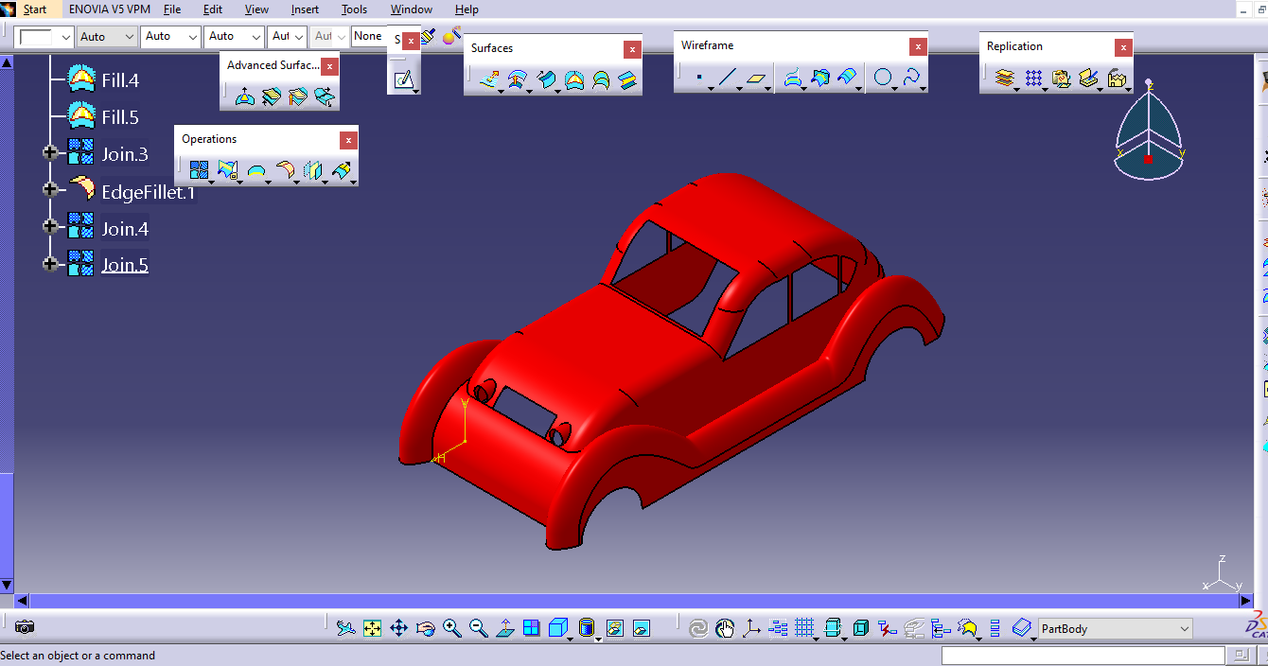Toggle Swap Visible Space icon
The width and height of the screenshot is (1268, 666).
(642, 627)
